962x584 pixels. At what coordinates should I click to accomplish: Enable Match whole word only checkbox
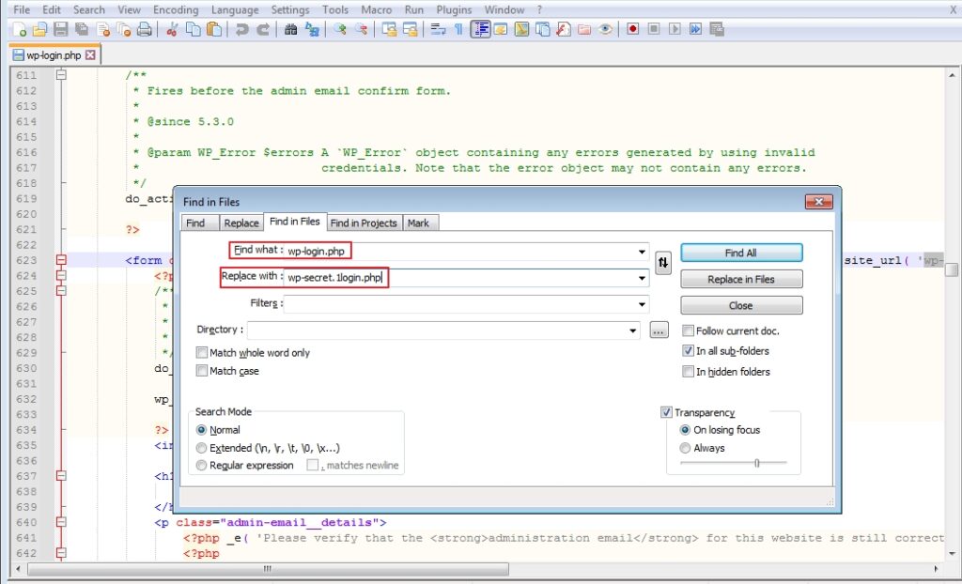[x=201, y=353]
